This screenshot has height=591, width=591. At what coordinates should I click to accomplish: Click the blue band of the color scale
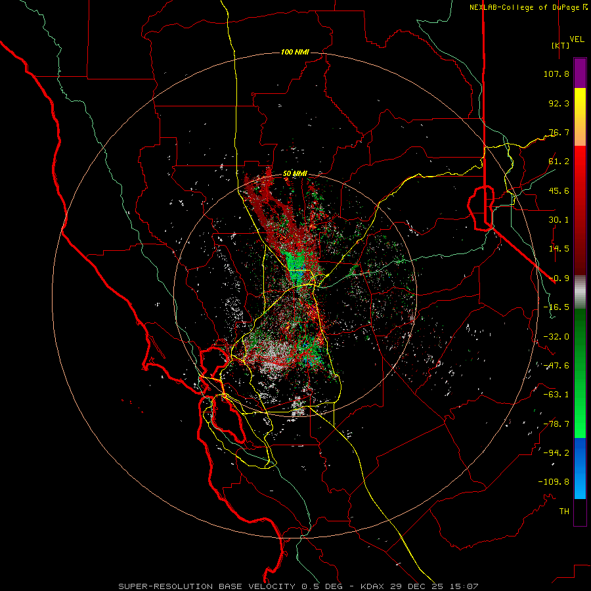click(580, 468)
